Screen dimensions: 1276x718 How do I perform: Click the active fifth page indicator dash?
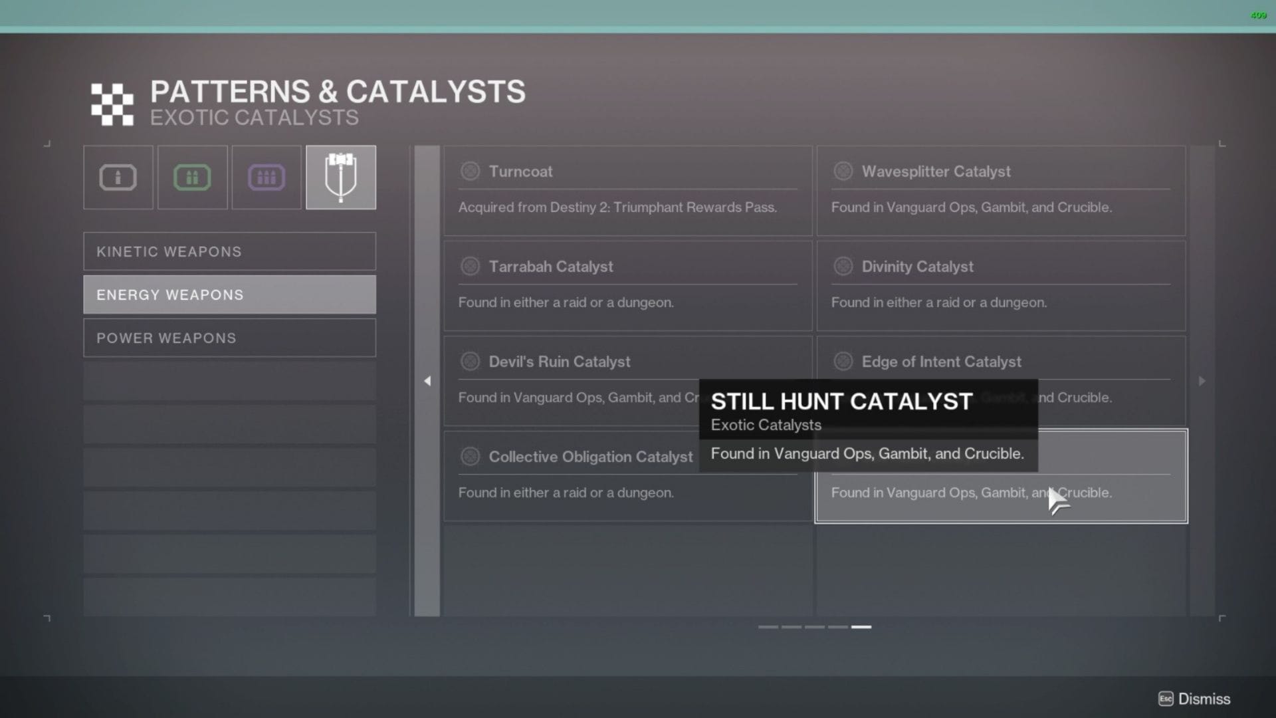point(861,627)
